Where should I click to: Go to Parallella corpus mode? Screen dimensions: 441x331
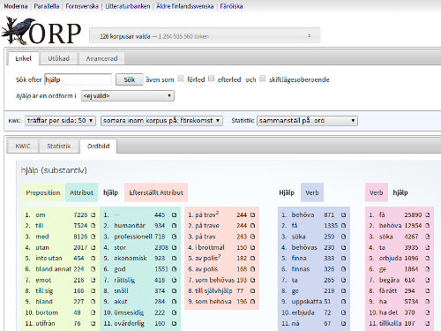tap(47, 6)
